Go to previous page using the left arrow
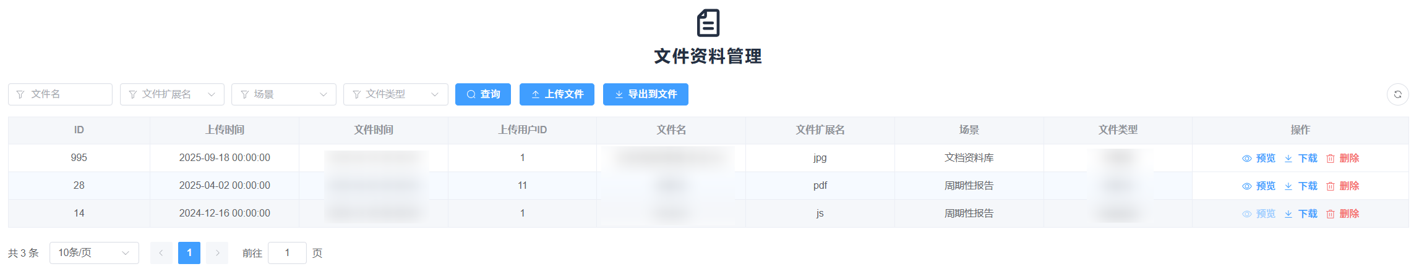Image resolution: width=1419 pixels, height=269 pixels. coord(161,253)
